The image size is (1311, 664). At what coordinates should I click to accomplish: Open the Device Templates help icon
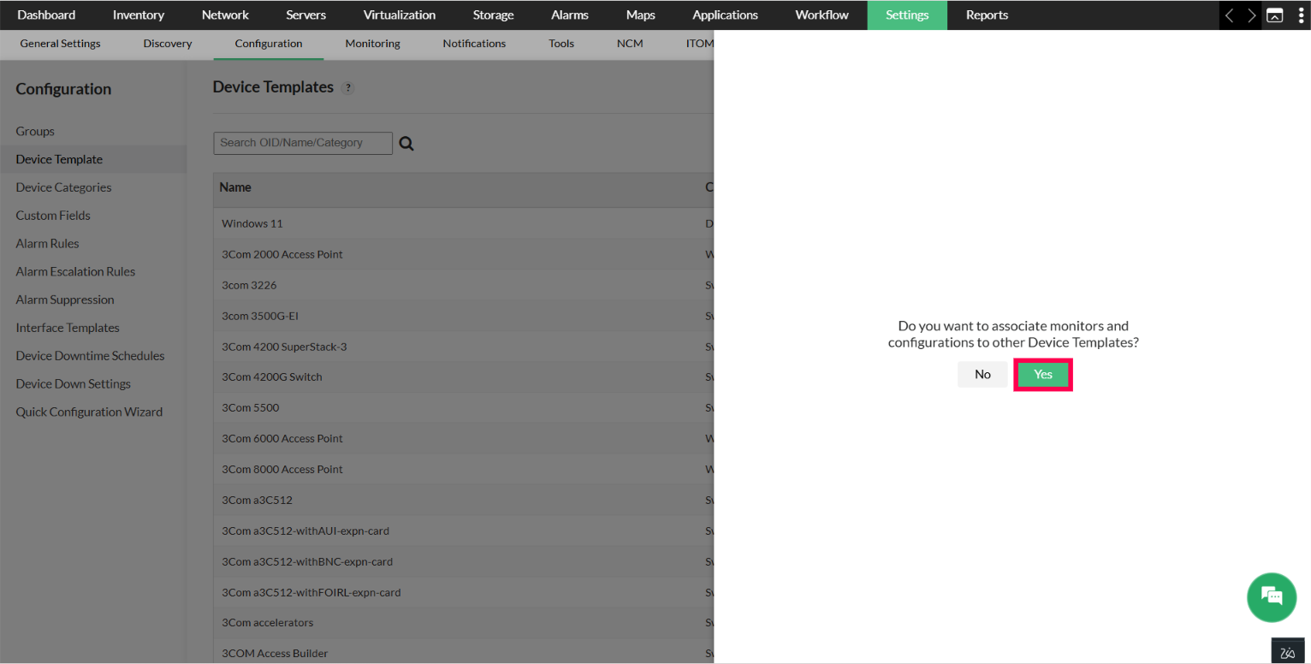pyautogui.click(x=348, y=88)
